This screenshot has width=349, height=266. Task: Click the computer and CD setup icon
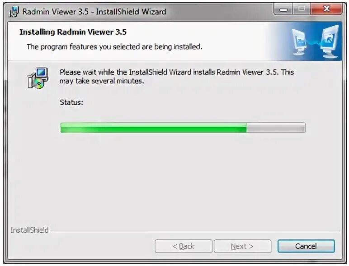(x=38, y=78)
